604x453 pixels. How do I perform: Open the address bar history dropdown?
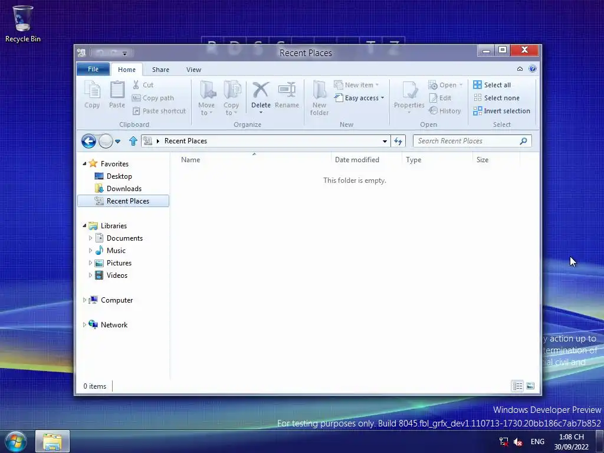click(x=385, y=142)
